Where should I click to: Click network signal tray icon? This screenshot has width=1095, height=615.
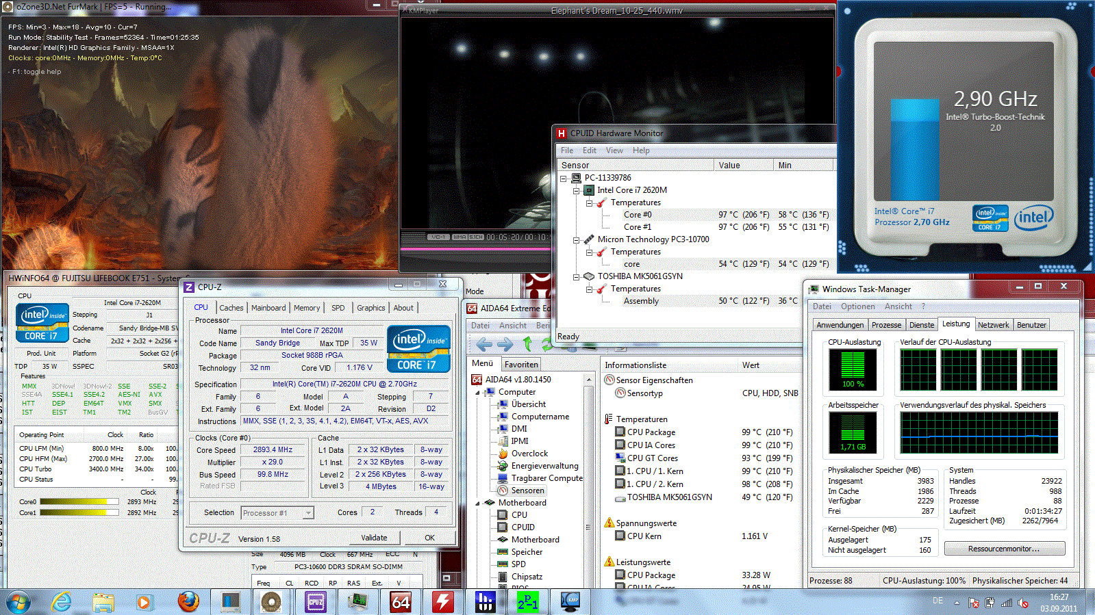1007,603
